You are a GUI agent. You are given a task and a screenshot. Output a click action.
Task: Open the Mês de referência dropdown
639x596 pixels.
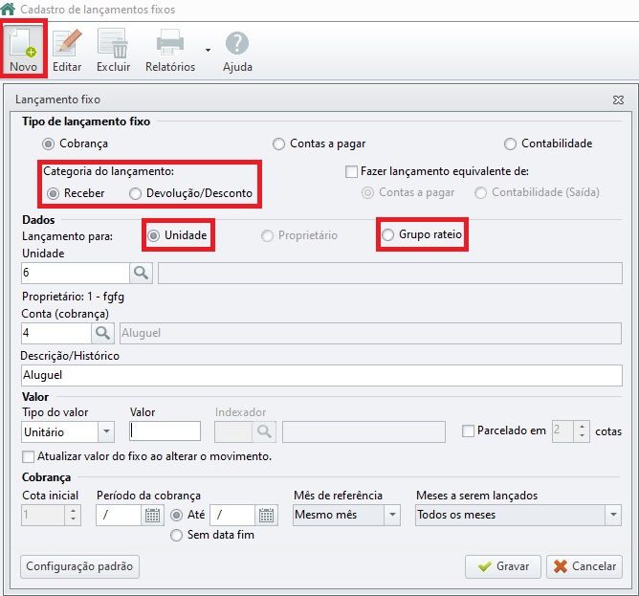346,515
